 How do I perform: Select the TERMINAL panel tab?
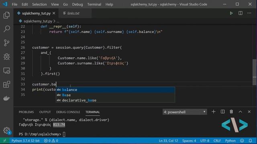92,112
